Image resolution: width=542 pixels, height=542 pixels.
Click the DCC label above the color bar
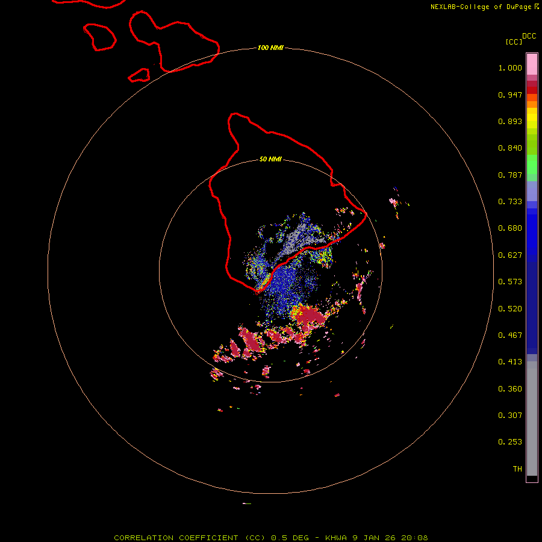[x=529, y=36]
